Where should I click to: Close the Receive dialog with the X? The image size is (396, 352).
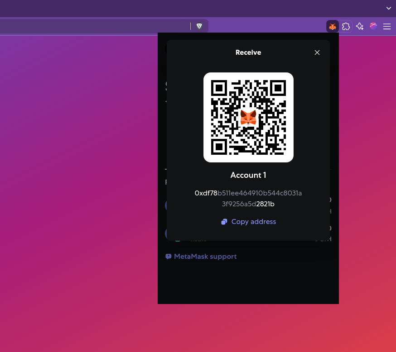[x=317, y=52]
